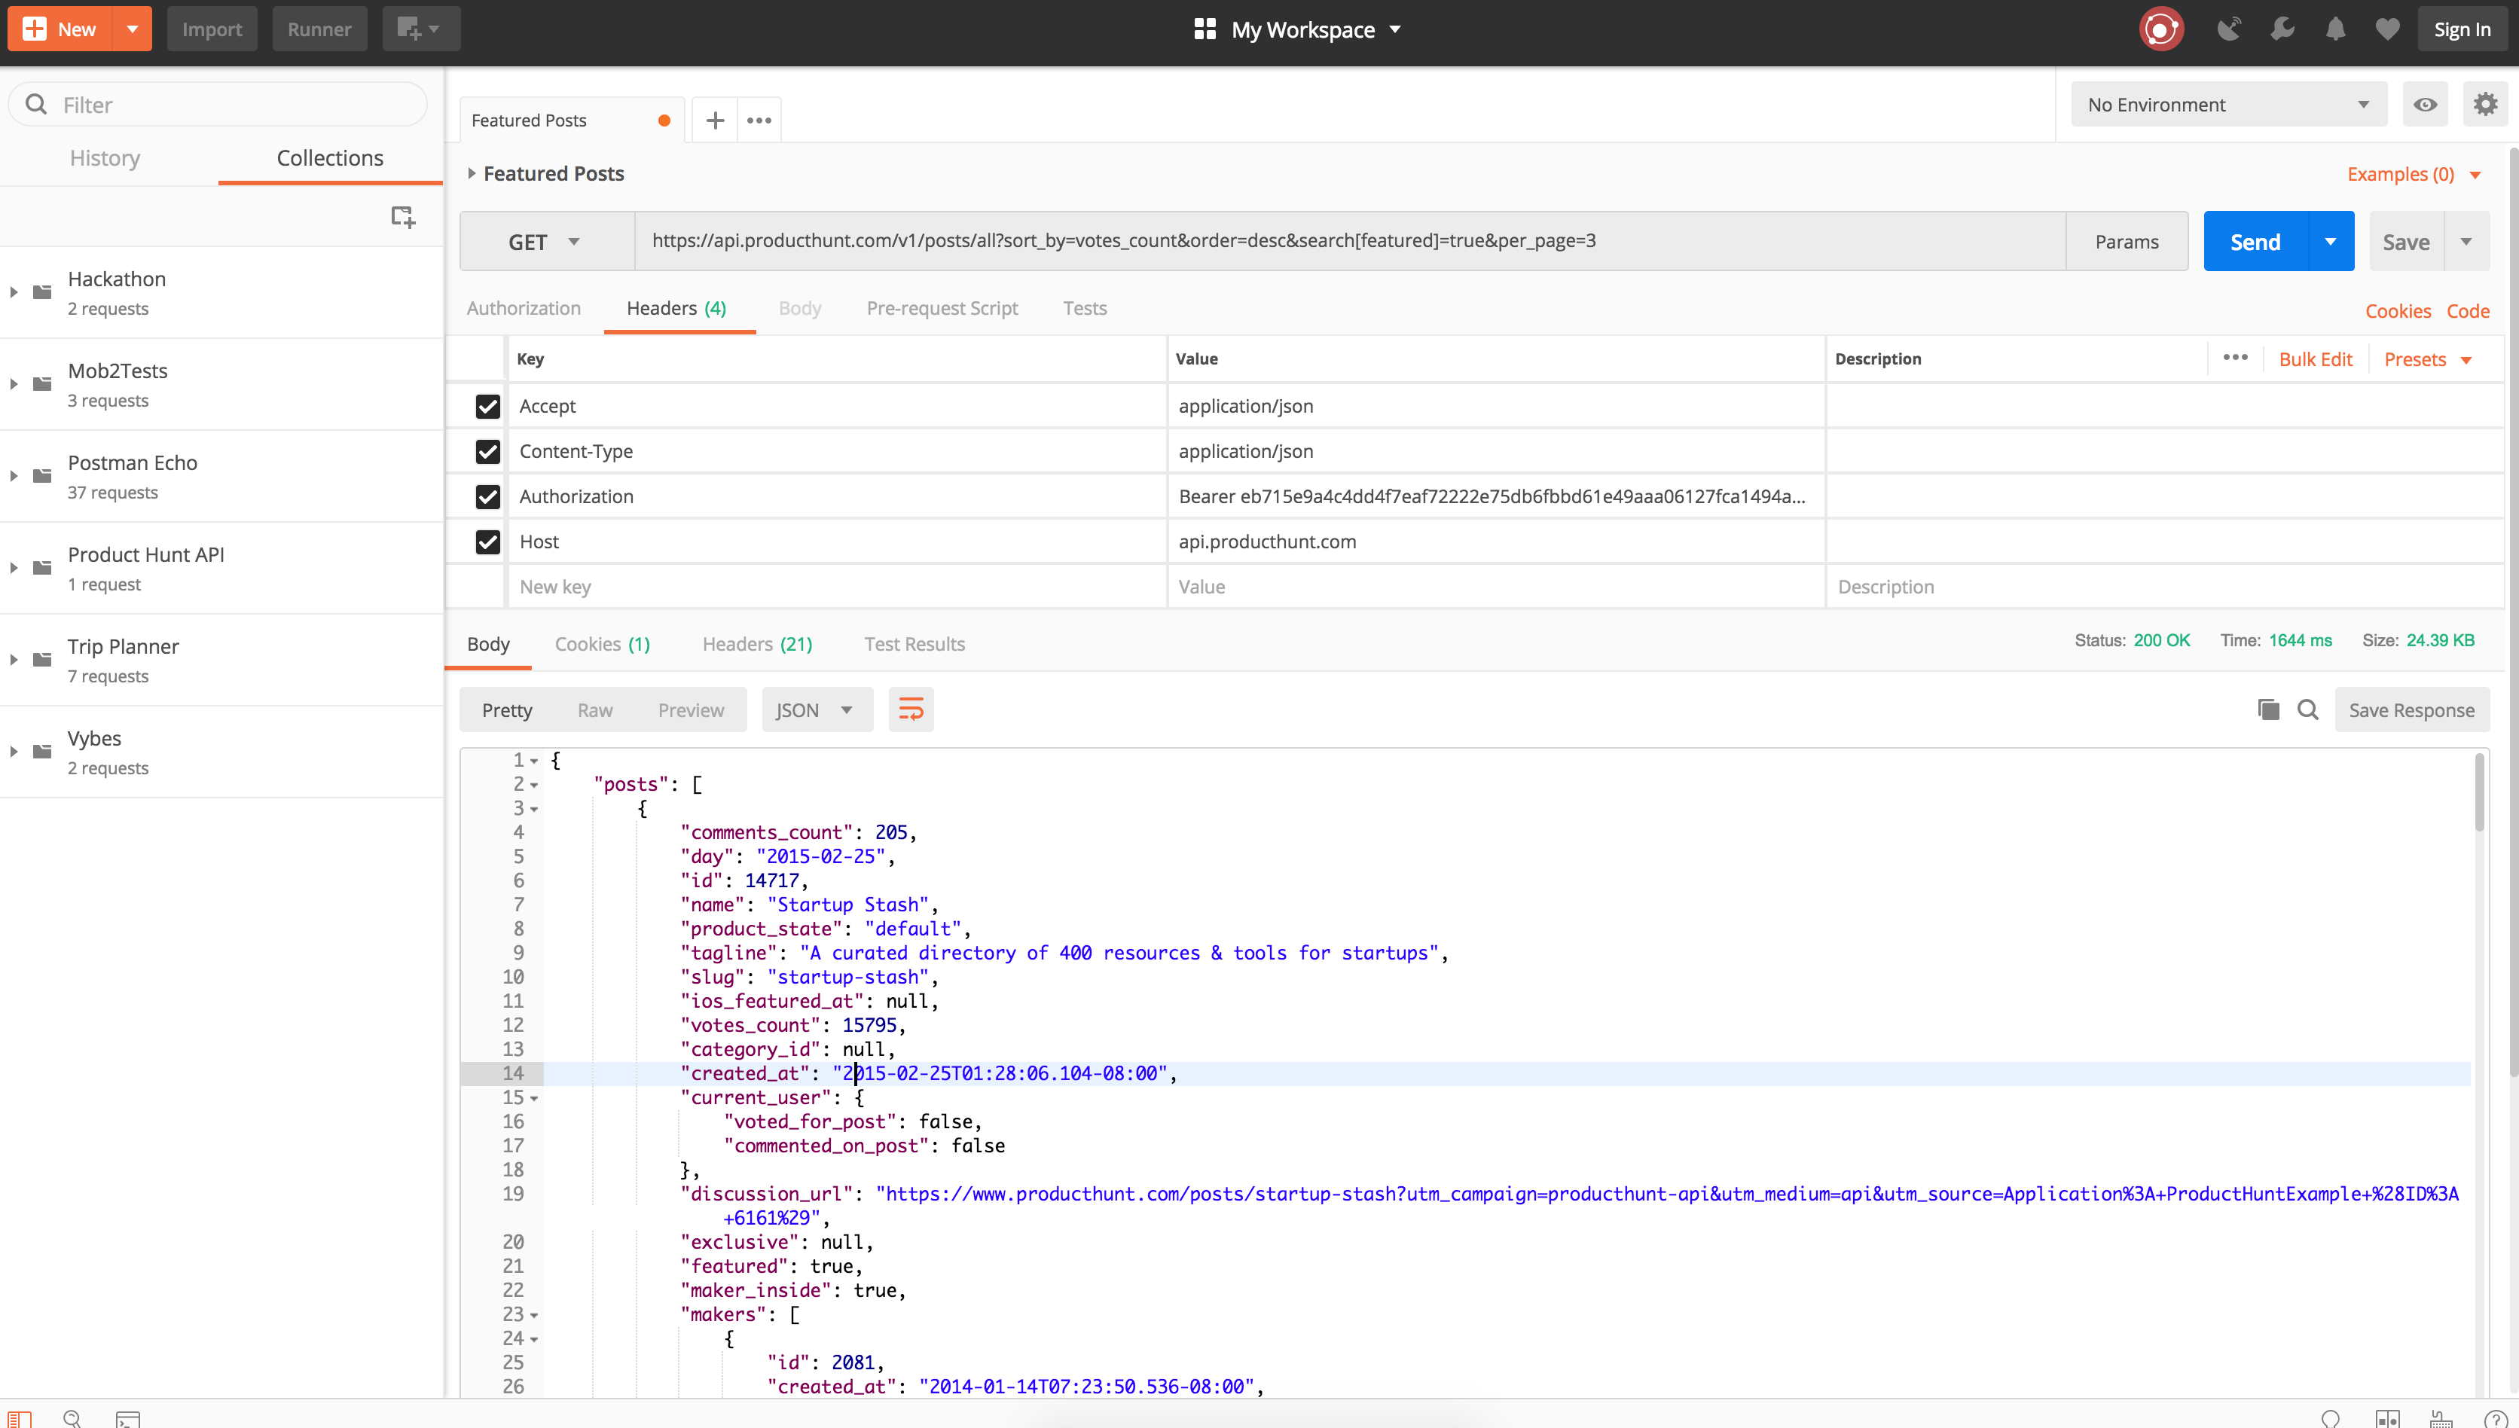Click the sync status icon in top bar

tap(2161, 29)
